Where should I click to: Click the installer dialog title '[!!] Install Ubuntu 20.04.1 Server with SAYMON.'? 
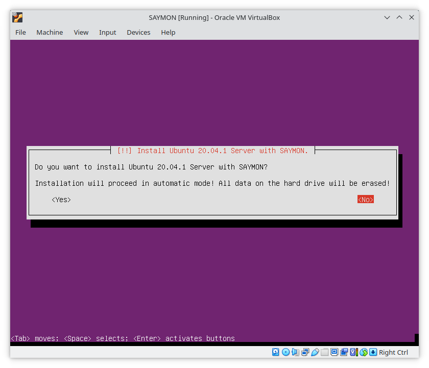(212, 151)
